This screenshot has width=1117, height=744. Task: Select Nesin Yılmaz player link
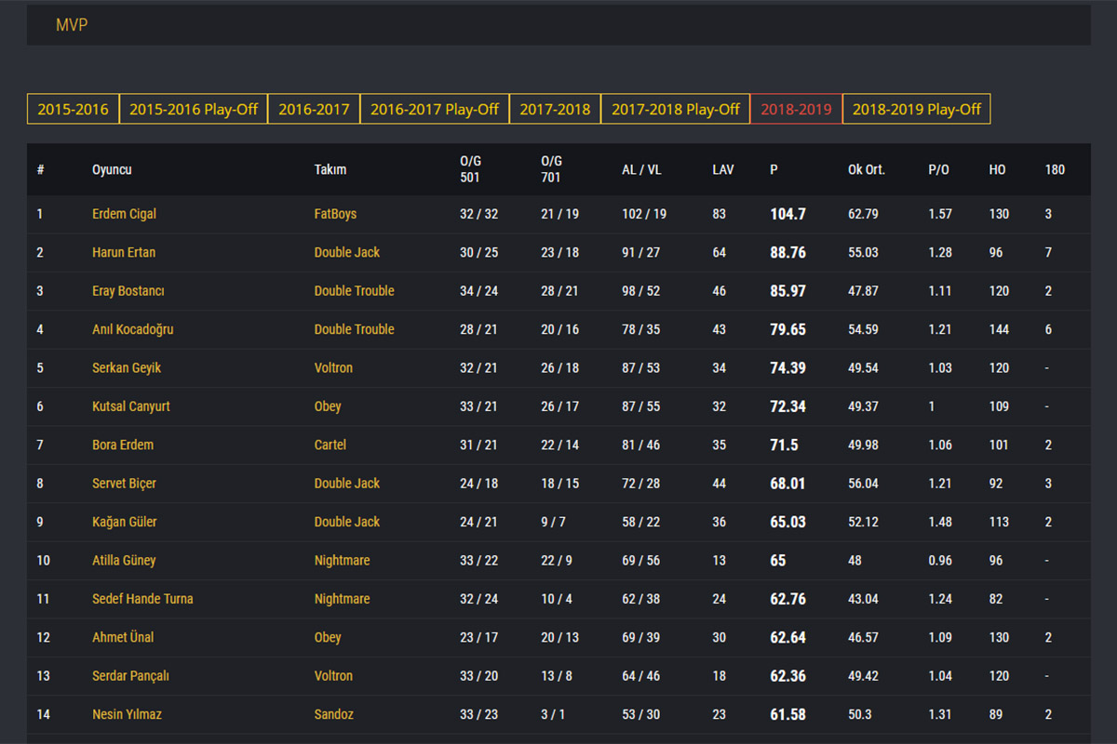[x=128, y=714]
